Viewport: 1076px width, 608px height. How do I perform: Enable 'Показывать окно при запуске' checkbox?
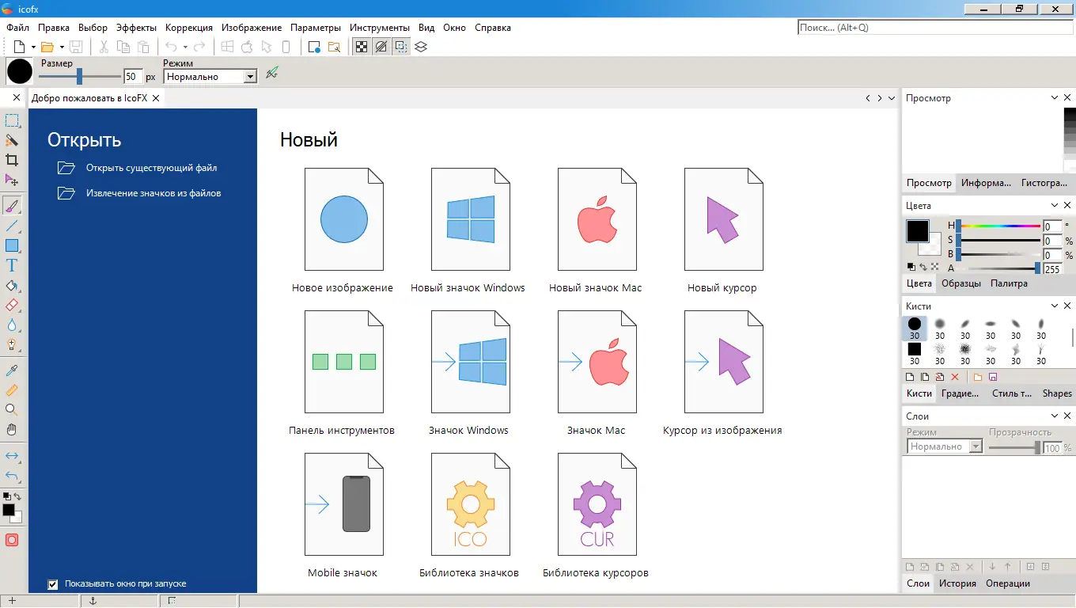(x=53, y=584)
